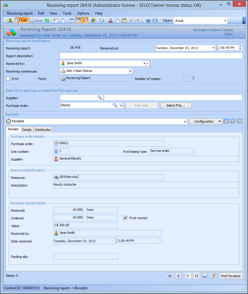Switch to the Distribution tab

(x=43, y=129)
